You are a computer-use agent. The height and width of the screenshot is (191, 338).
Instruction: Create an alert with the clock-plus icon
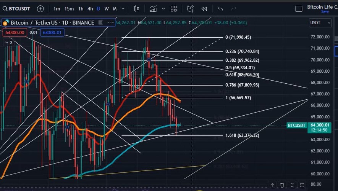coord(190,9)
